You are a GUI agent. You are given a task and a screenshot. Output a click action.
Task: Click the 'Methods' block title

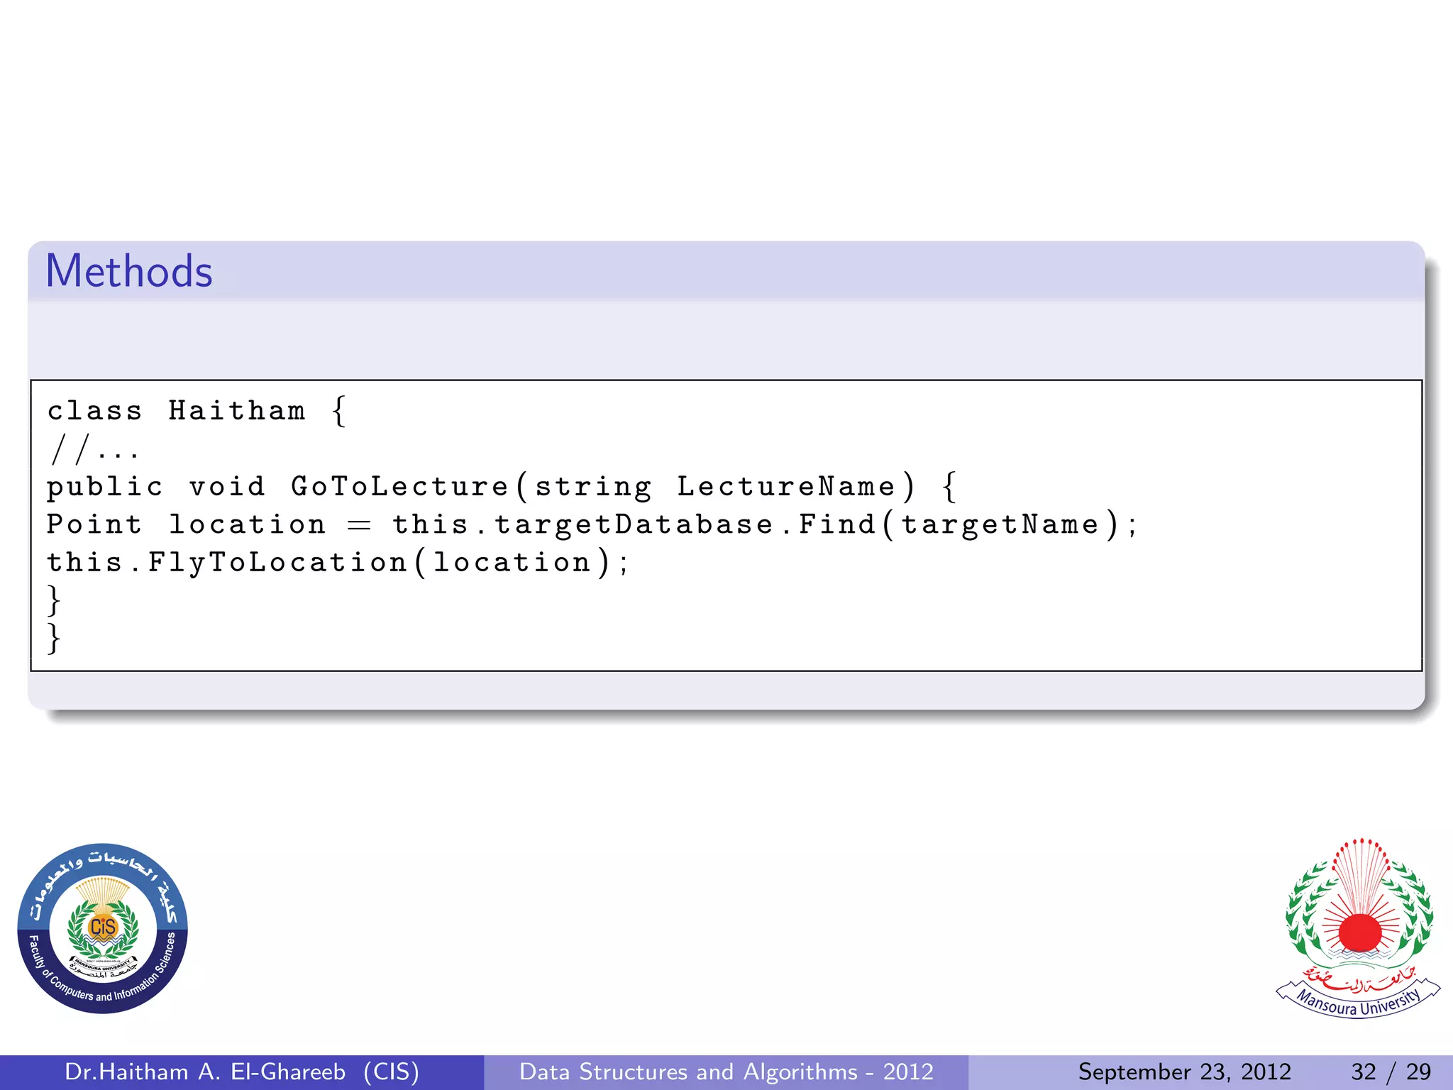tap(129, 271)
